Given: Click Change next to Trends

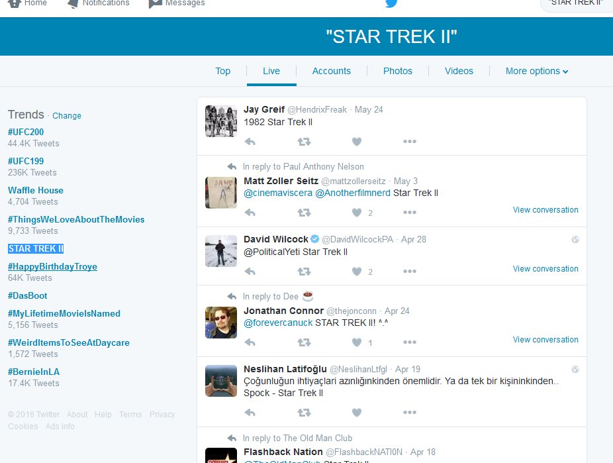Looking at the screenshot, I should 67,116.
